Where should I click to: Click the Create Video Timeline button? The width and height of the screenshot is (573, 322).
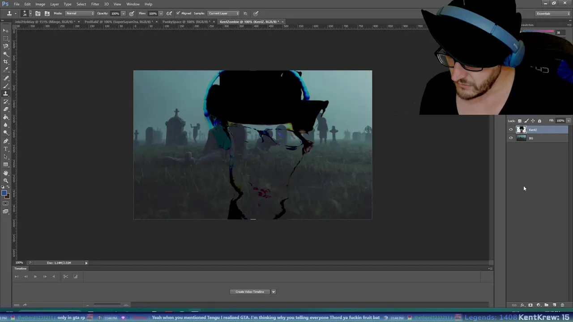[250, 292]
